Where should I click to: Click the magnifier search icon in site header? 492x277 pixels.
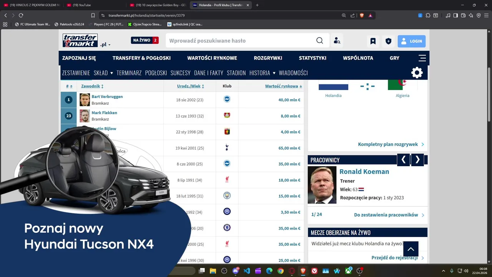[320, 41]
